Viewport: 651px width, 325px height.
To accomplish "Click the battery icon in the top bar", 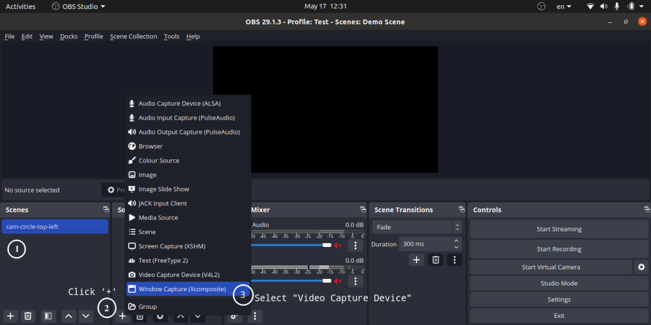I will point(631,6).
